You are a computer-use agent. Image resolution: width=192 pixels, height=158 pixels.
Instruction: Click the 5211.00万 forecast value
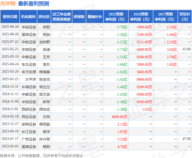coord(144,42)
